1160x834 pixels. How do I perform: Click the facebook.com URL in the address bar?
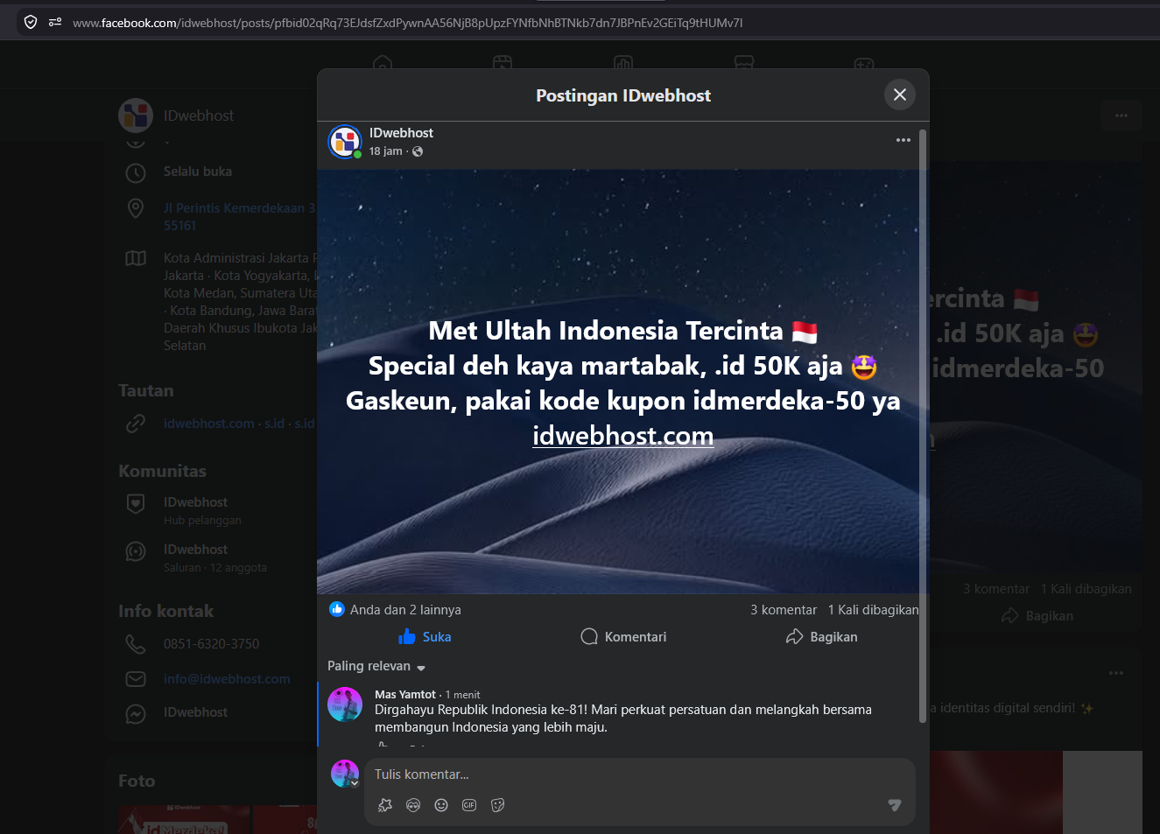407,23
